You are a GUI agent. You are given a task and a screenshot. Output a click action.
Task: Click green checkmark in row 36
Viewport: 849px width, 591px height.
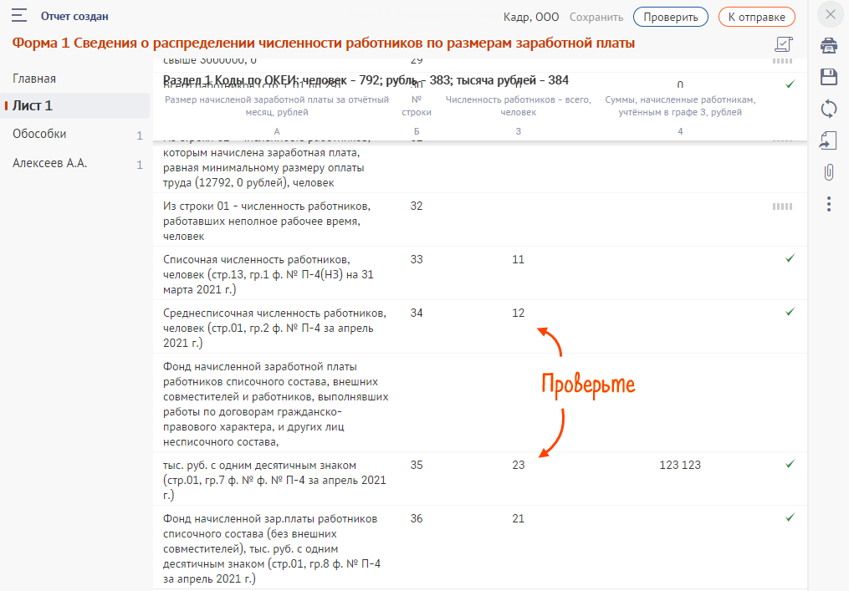790,517
